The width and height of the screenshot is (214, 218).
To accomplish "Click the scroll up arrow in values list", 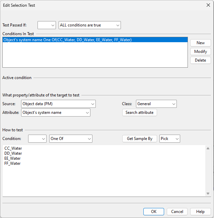I will pos(208,148).
